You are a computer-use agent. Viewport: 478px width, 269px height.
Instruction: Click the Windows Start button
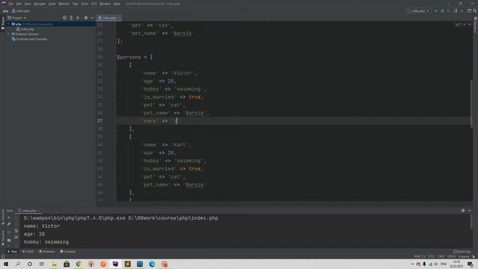pyautogui.click(x=6, y=264)
